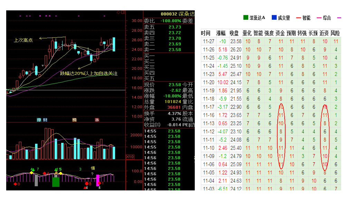Viewport: 346px width, 198px height.
Task: Click the 11-12 row's -4.07 change cell
Action: (x=223, y=132)
